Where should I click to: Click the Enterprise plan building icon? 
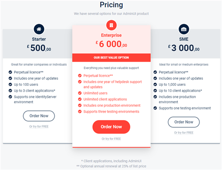(111, 25)
